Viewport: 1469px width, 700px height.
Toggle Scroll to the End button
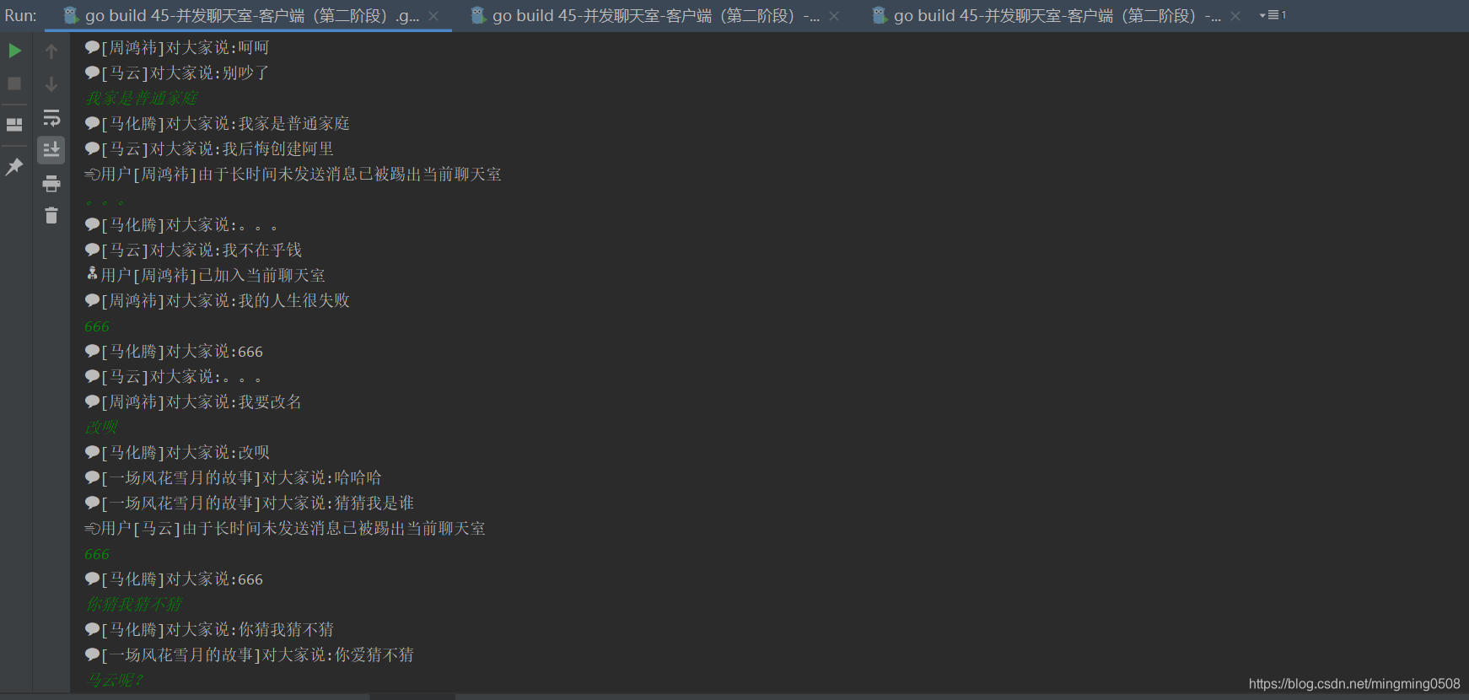[51, 150]
